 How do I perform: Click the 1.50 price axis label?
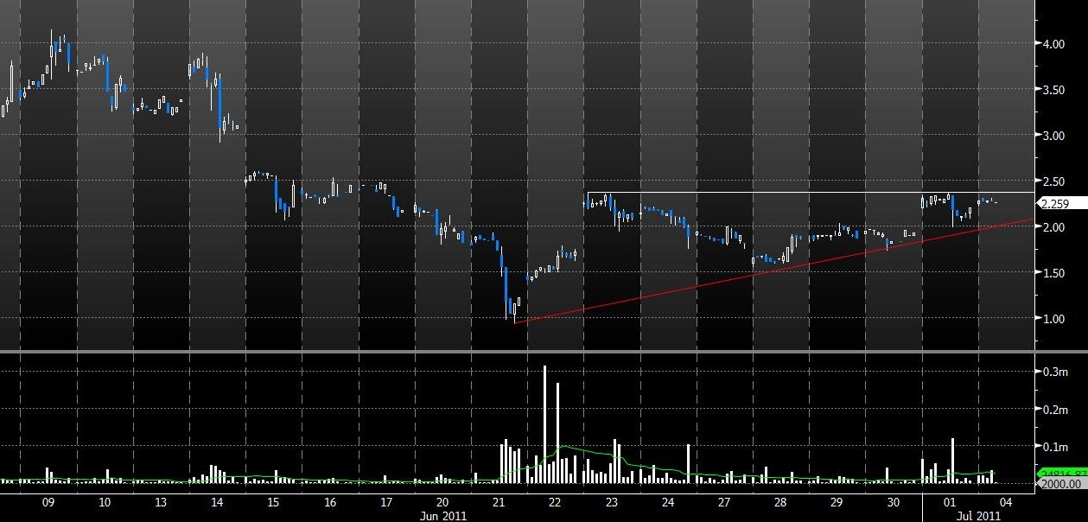pos(1053,272)
